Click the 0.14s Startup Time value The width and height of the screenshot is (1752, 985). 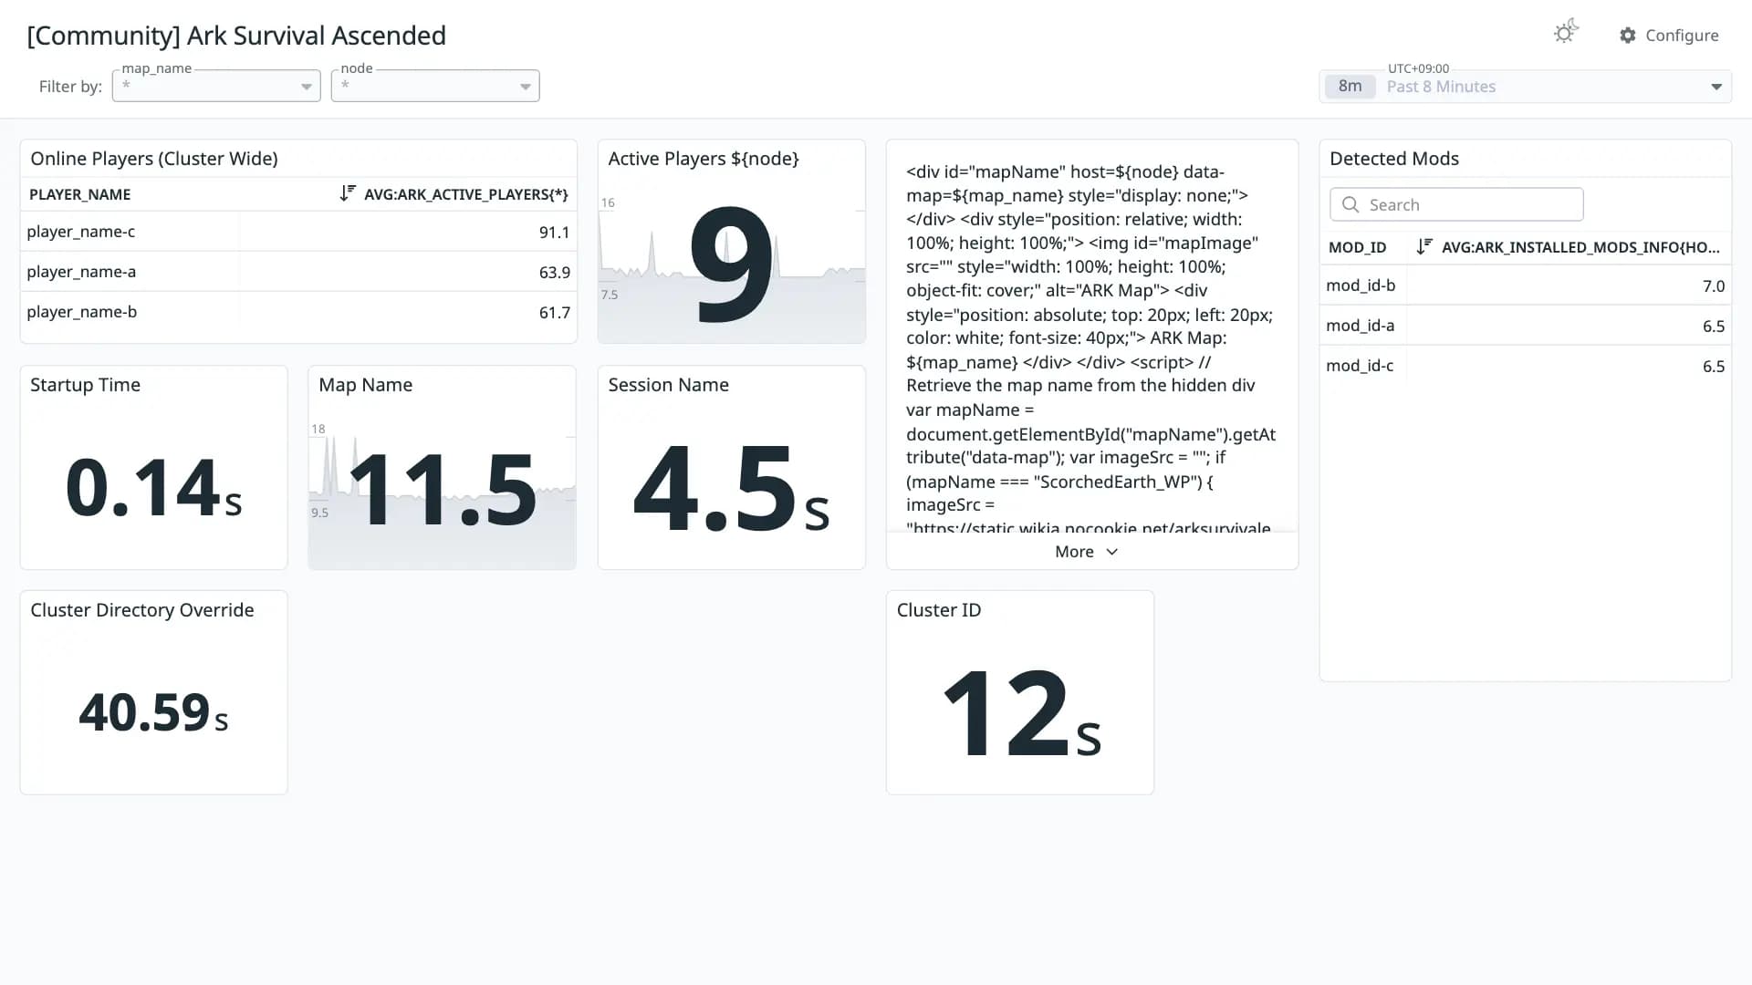pos(153,488)
